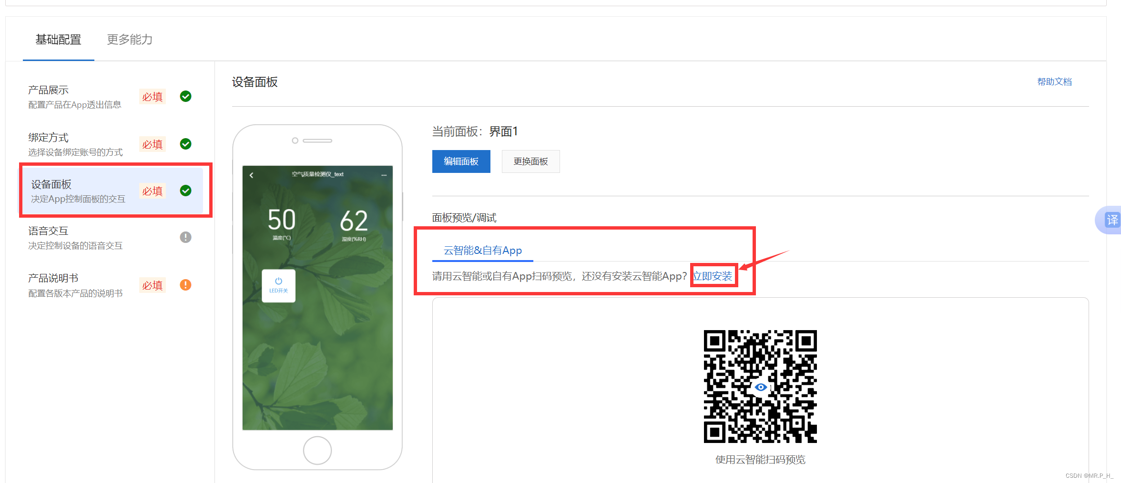The height and width of the screenshot is (483, 1121).
Task: Click the LED开关 button in preview
Action: click(279, 286)
